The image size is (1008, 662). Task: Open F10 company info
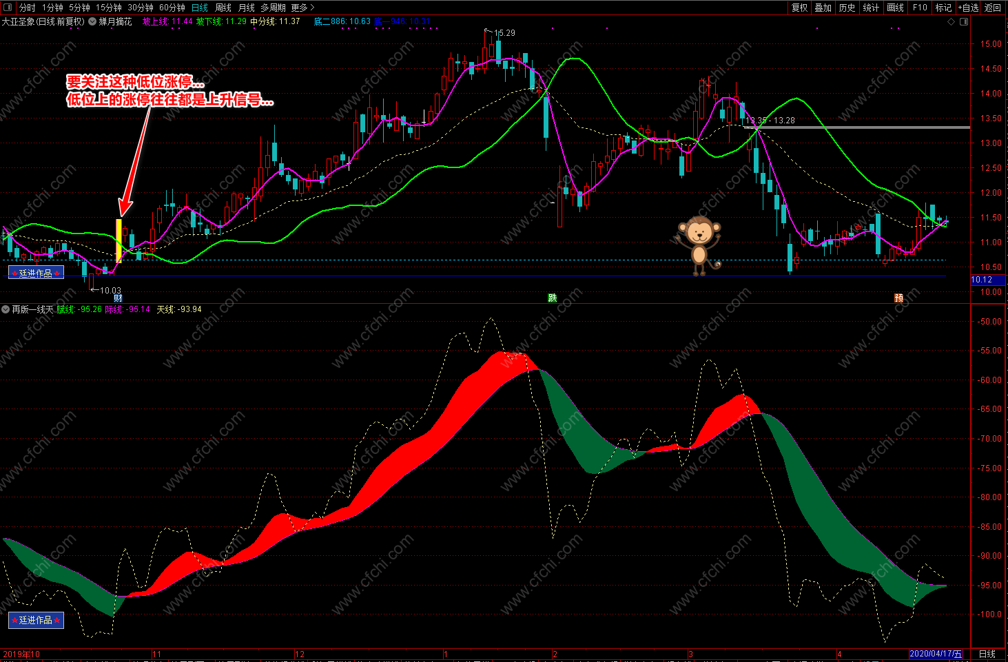coord(920,8)
